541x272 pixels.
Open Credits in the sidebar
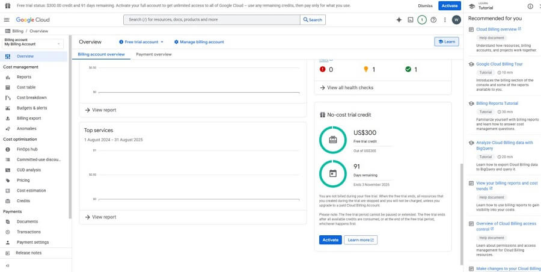[23, 201]
